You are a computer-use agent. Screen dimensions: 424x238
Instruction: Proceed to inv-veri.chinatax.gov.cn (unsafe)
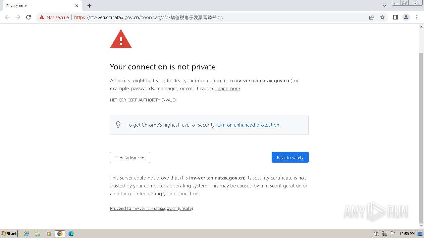pos(151,209)
